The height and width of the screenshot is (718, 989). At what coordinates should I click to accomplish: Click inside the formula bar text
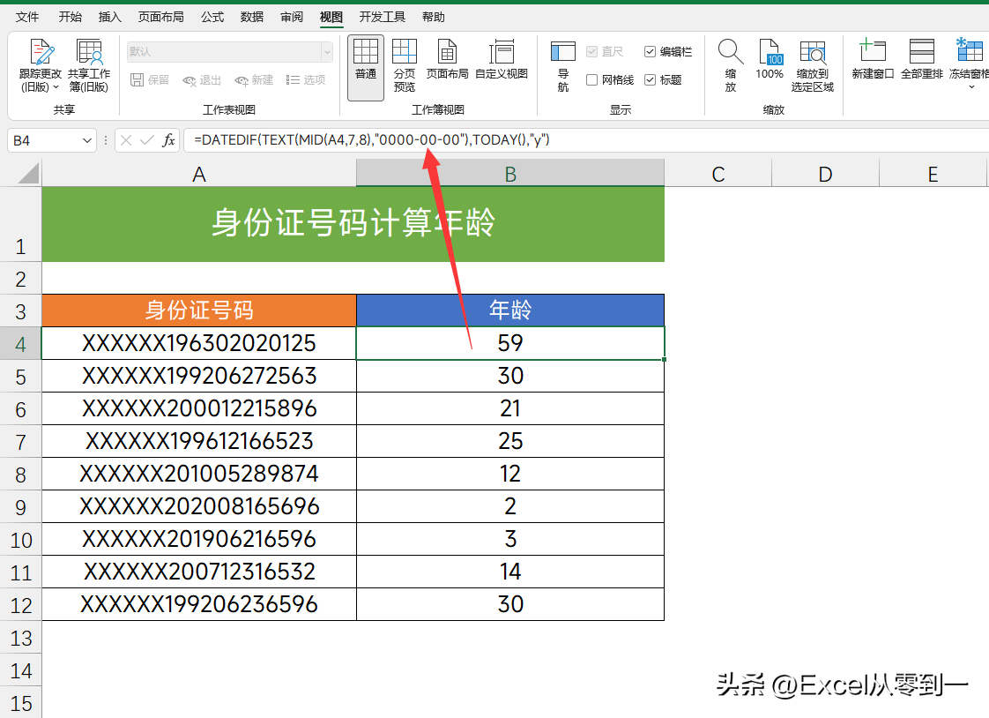tap(372, 140)
